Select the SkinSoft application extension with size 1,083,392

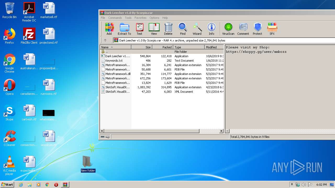coord(162,87)
